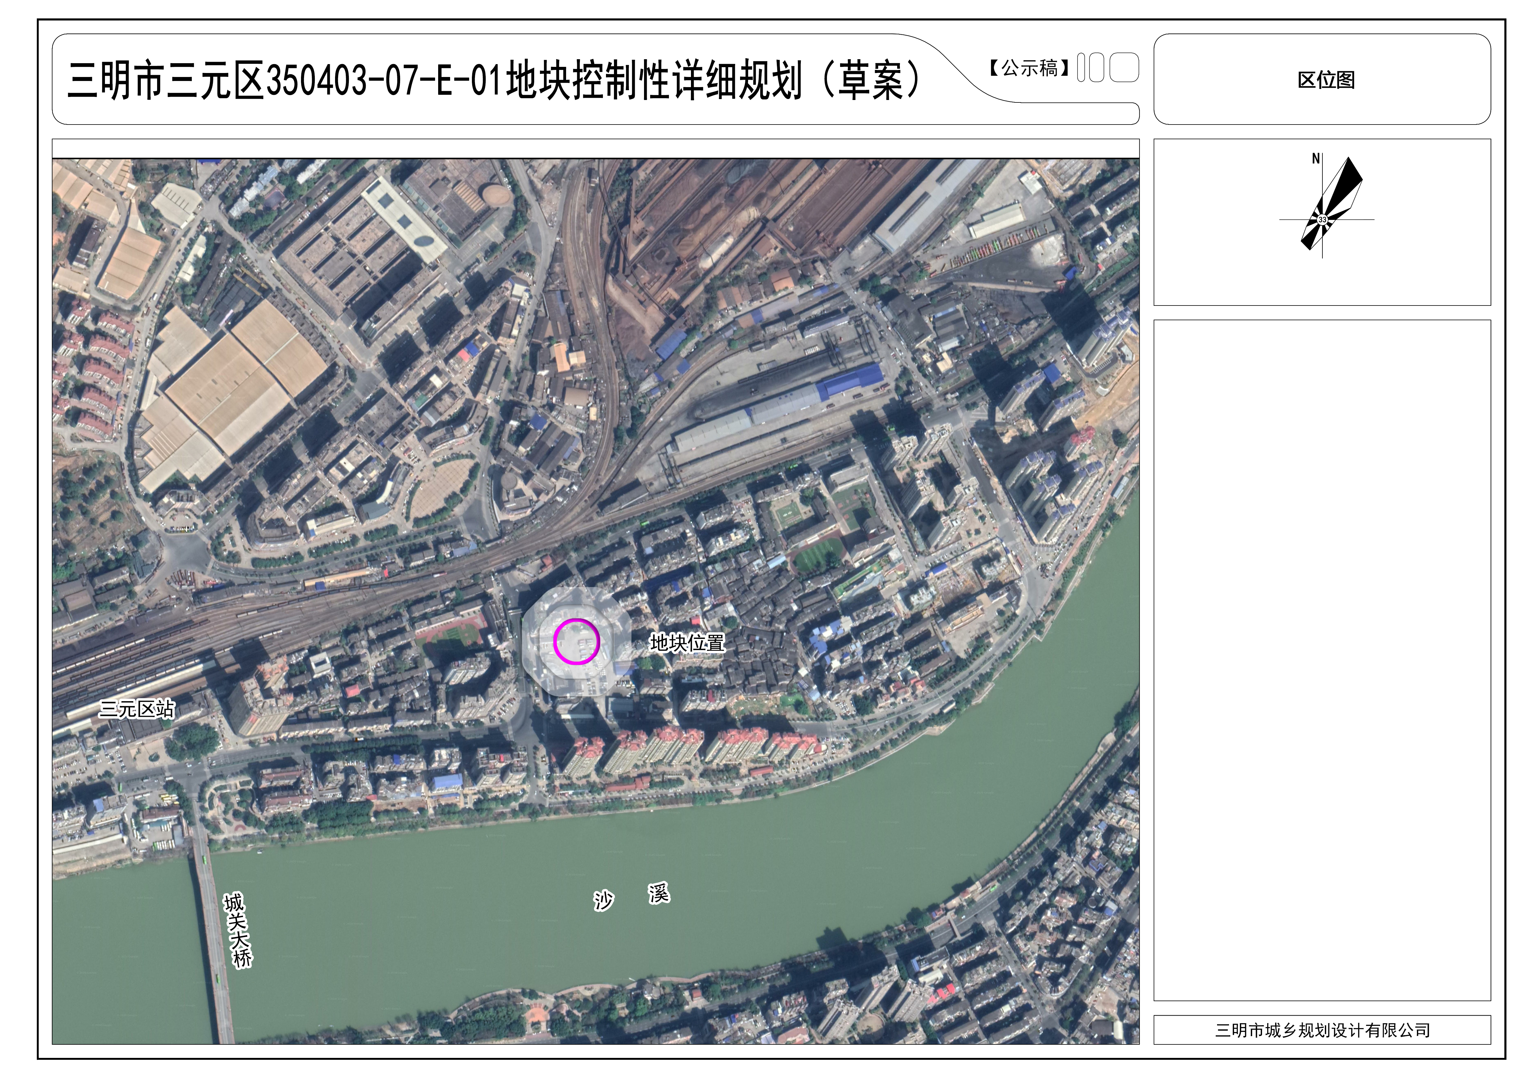This screenshot has height=1076, width=1524.
Task: Click the 城关大桥 vertical text label
Action: (238, 930)
